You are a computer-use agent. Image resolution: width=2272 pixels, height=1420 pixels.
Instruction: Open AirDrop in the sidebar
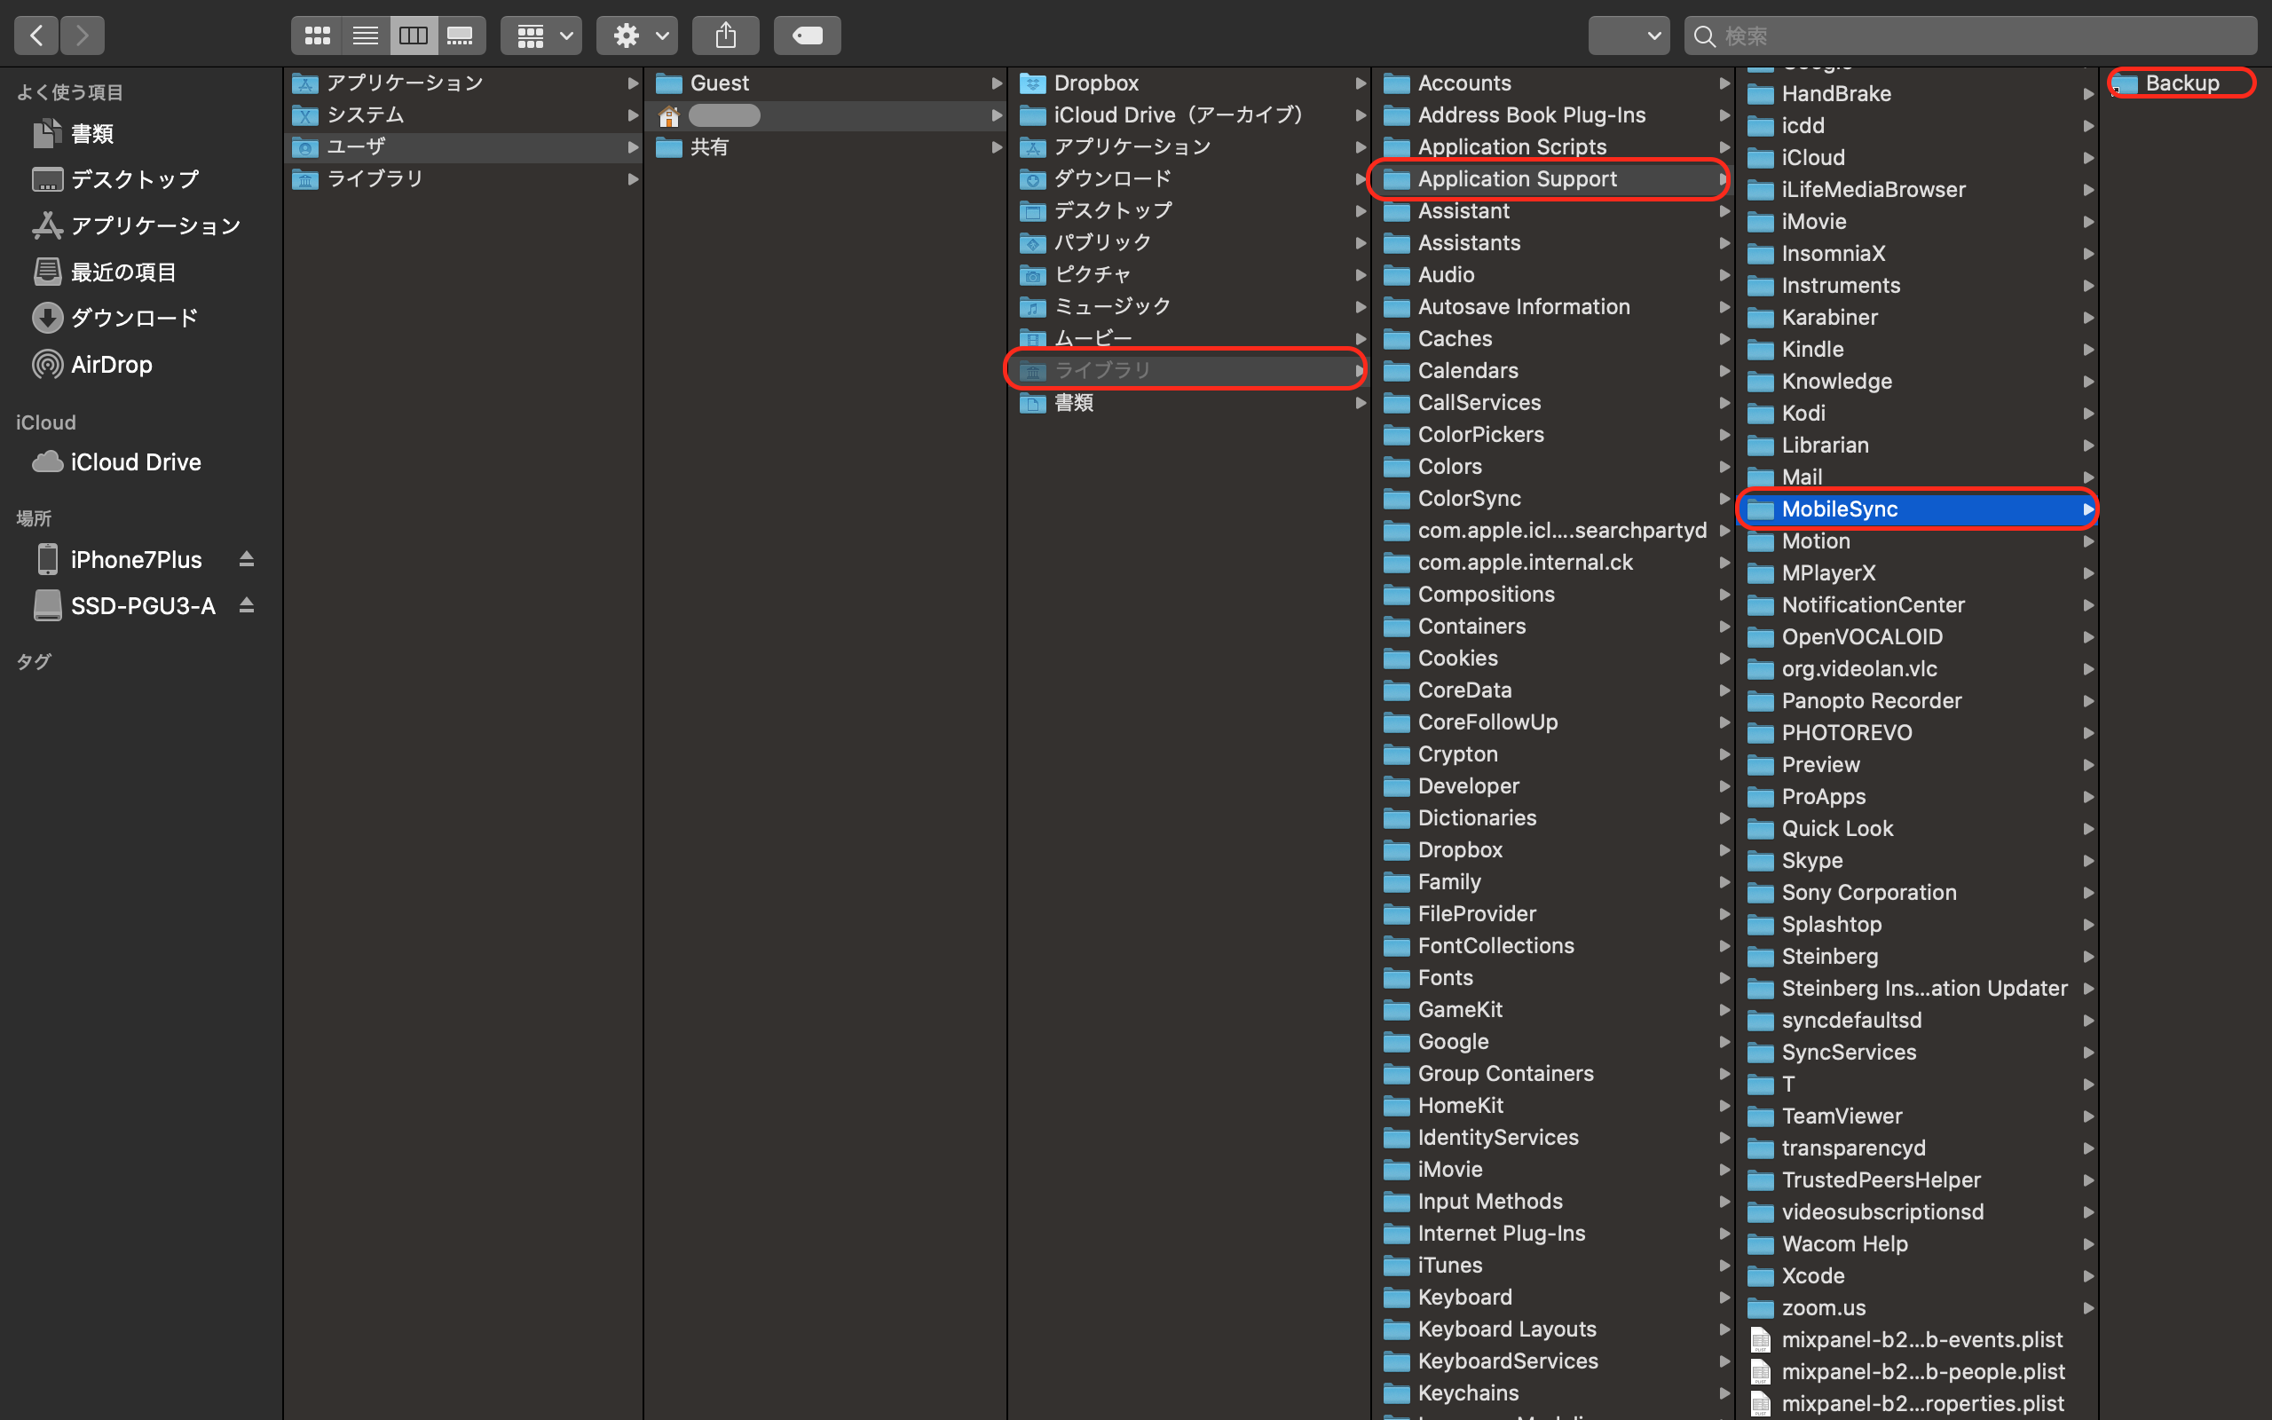click(111, 365)
